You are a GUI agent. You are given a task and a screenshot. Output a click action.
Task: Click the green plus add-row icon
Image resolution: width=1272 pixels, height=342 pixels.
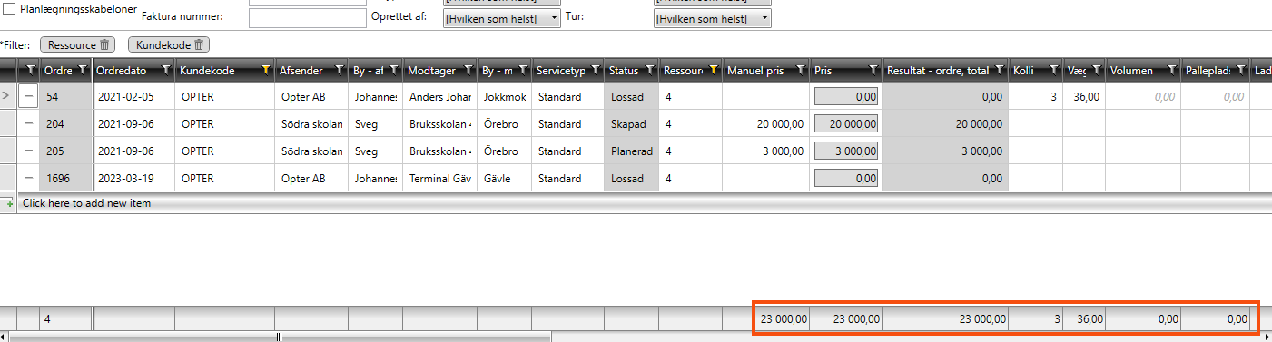9,203
